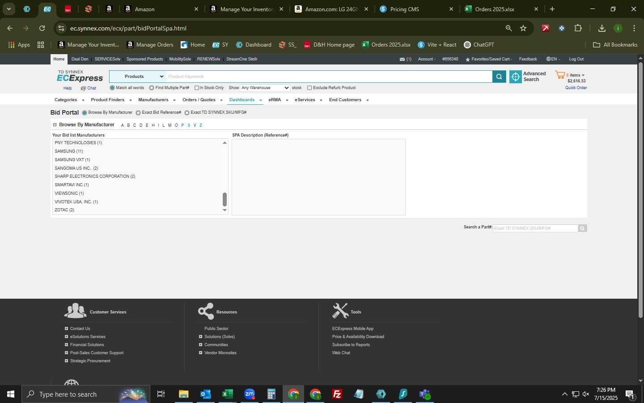Open the eServices menu

point(308,100)
